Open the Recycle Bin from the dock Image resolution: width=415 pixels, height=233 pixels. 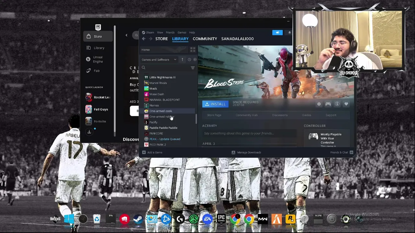97,219
